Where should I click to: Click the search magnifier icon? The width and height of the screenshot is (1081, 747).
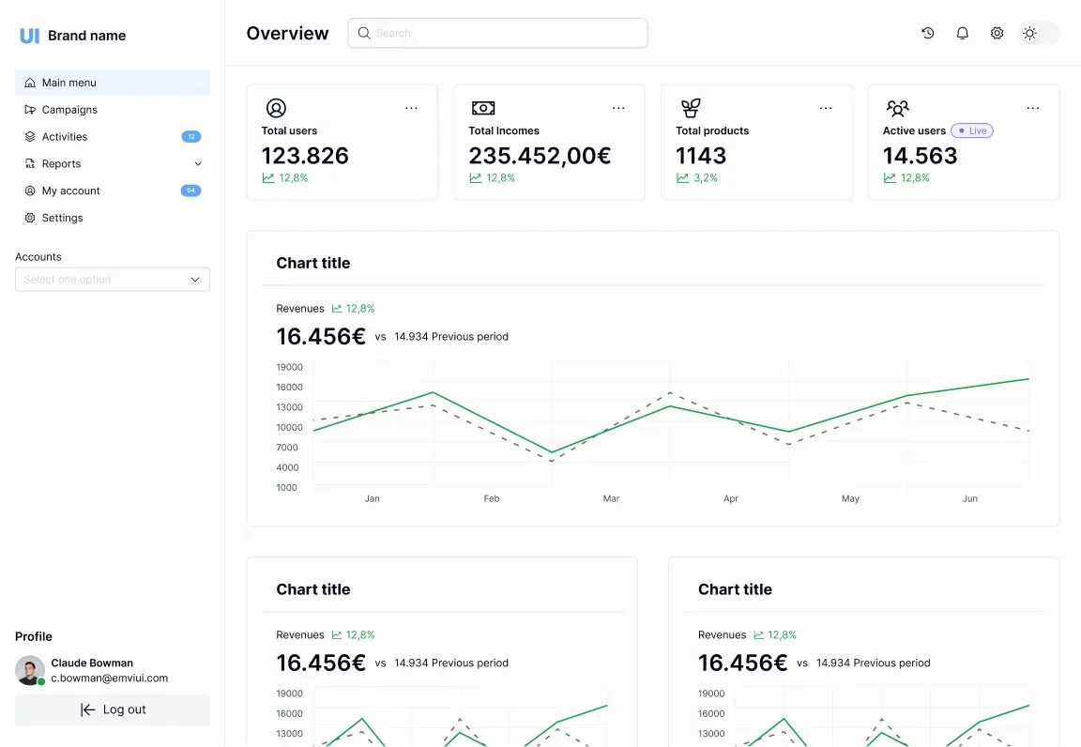(x=364, y=33)
